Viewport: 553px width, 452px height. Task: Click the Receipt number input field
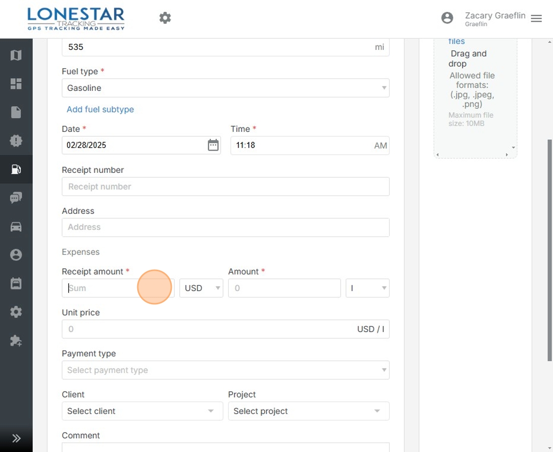pos(225,187)
